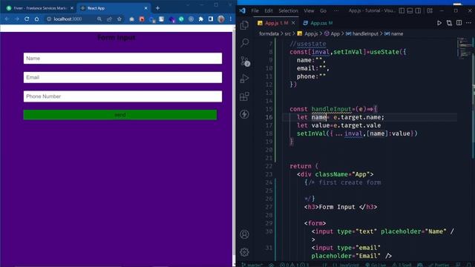Open Run and Debug view in VS Code
The width and height of the screenshot is (475, 267).
(x=244, y=79)
